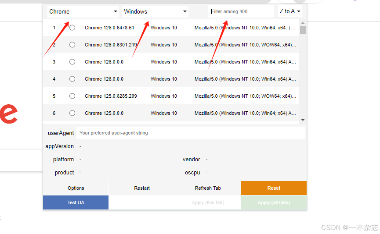Click Windows 10 in row 1
380x234 pixels.
point(163,28)
